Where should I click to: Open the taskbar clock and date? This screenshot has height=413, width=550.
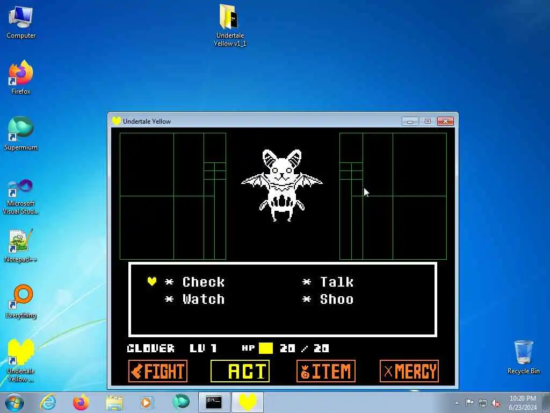point(523,403)
